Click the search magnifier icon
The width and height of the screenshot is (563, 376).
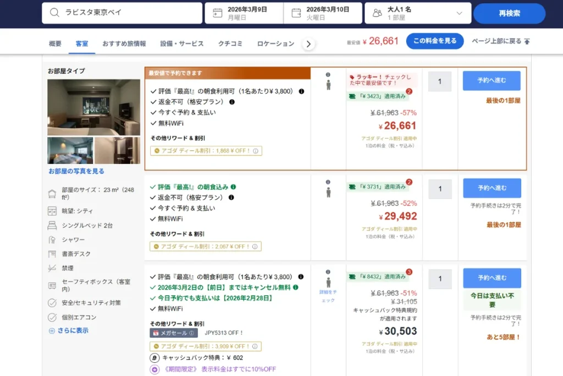tap(56, 12)
